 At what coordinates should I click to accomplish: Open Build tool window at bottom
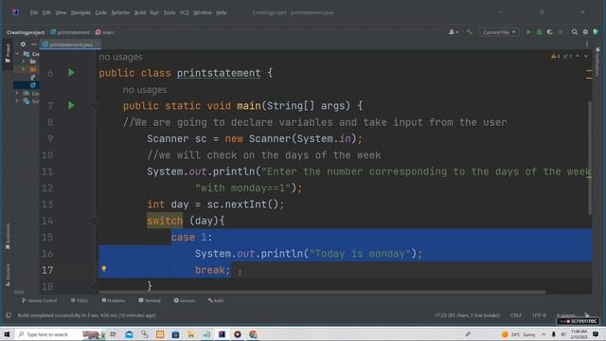pos(216,300)
